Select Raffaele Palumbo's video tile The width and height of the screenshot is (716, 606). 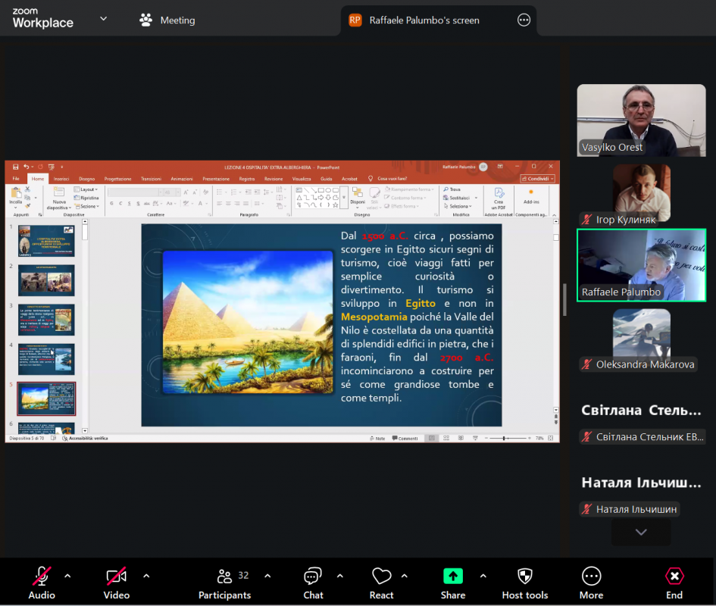[641, 264]
